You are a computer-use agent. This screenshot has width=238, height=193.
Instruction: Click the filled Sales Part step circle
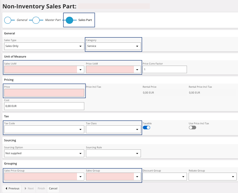click(x=69, y=20)
